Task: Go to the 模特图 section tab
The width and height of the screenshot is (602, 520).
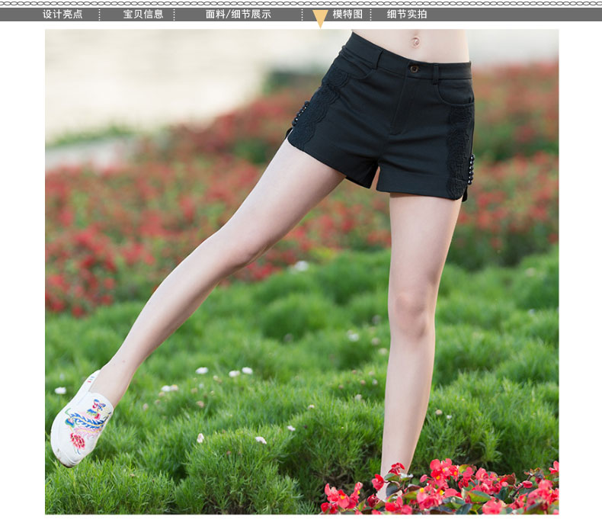Action: pos(347,14)
